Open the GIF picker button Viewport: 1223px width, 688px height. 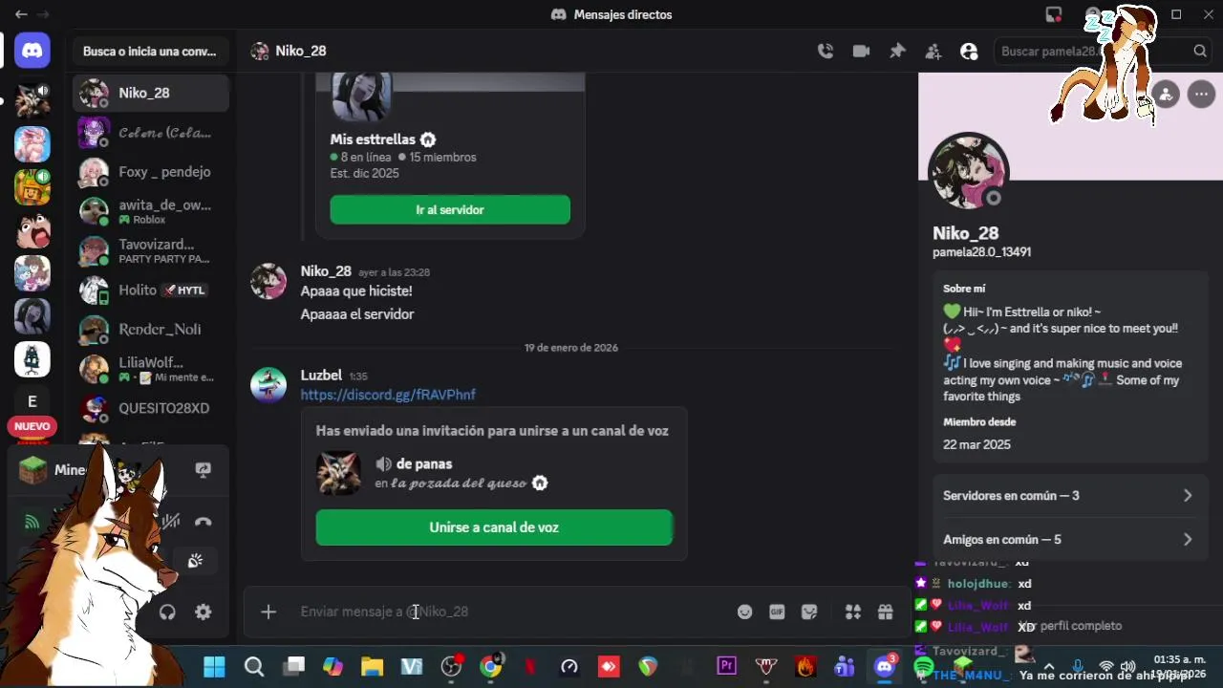coord(777,612)
